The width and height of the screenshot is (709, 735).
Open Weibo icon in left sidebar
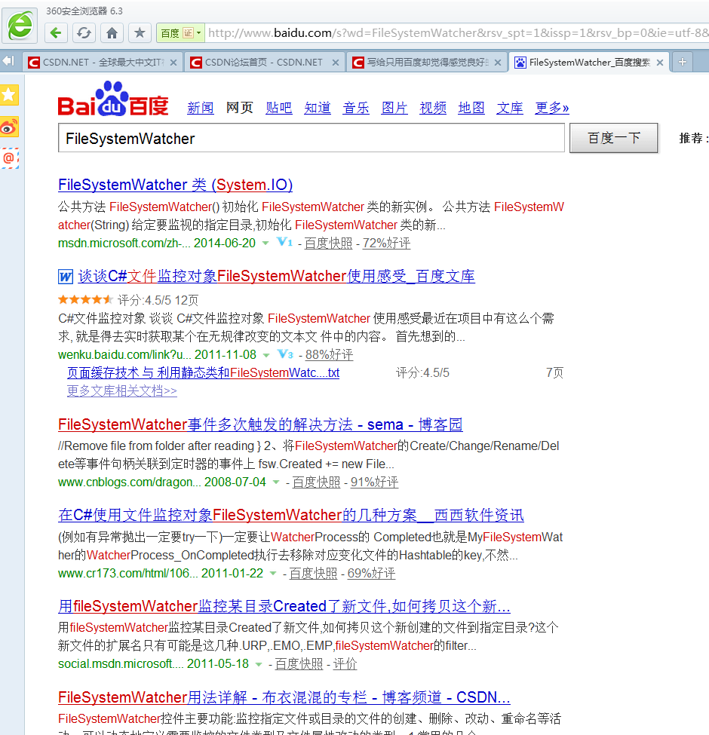pyautogui.click(x=9, y=127)
